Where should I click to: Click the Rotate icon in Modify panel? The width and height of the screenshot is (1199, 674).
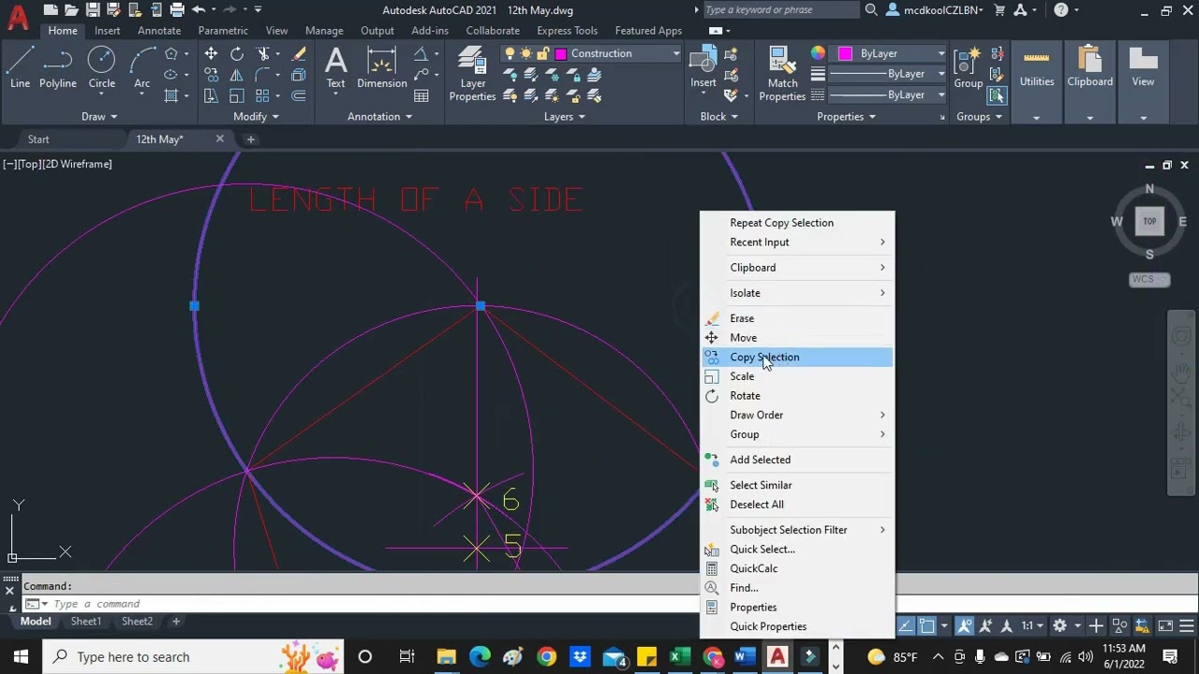(237, 53)
